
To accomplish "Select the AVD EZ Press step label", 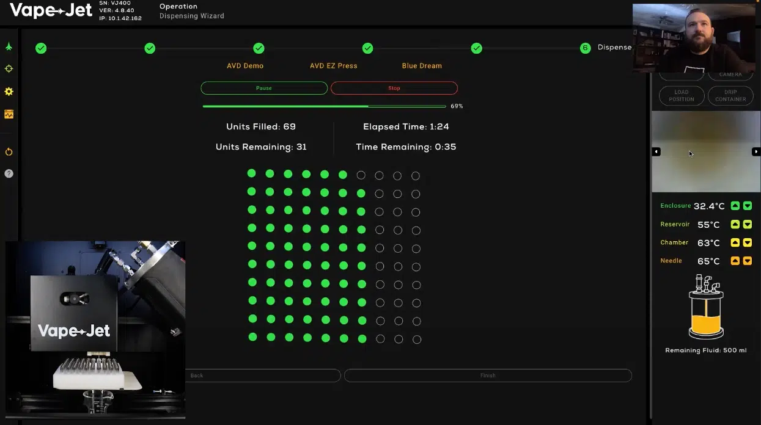I will point(334,66).
